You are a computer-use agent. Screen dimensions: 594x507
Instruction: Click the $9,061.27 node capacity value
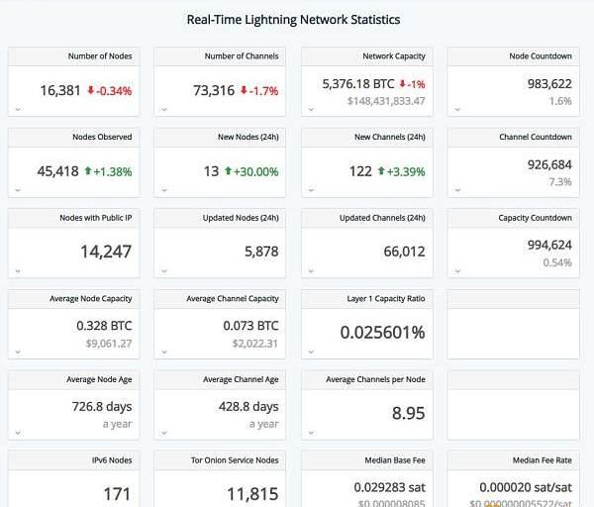tap(109, 344)
